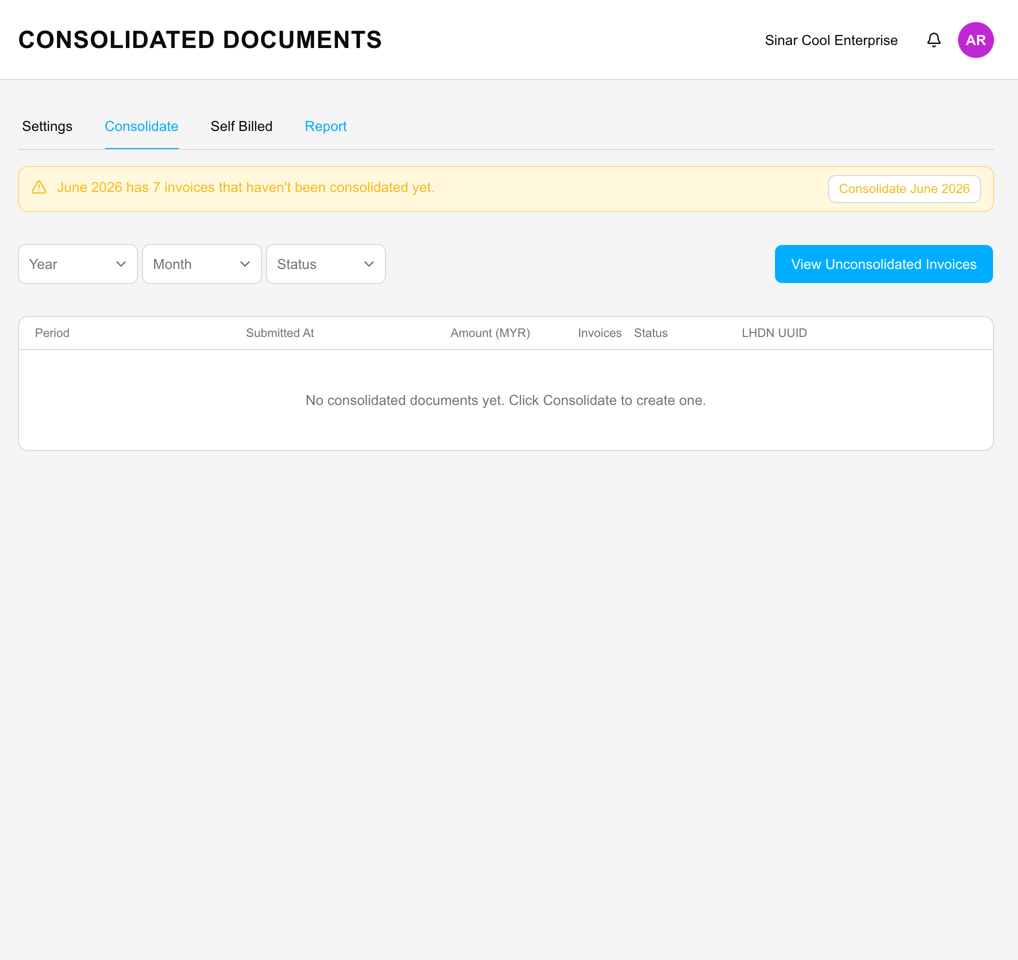Screen dimensions: 1018x960
Task: Select the Consolidate tab
Action: tap(141, 126)
